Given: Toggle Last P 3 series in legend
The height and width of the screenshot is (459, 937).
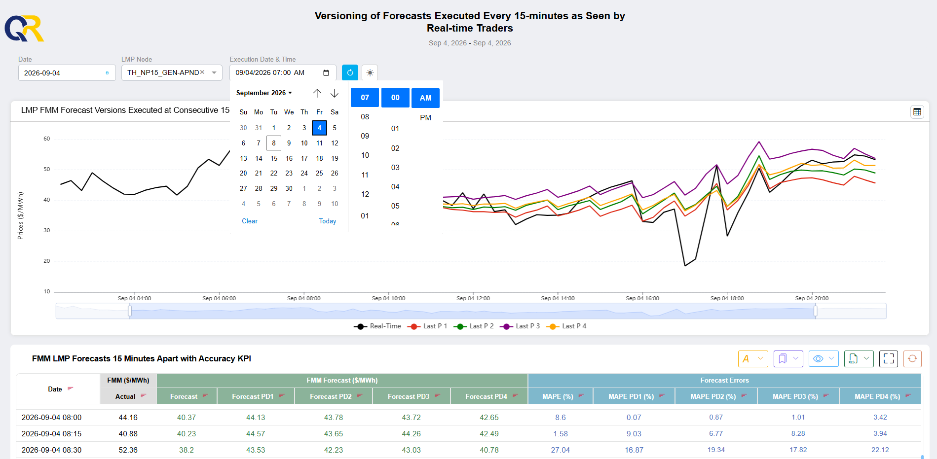Looking at the screenshot, I should pyautogui.click(x=520, y=326).
